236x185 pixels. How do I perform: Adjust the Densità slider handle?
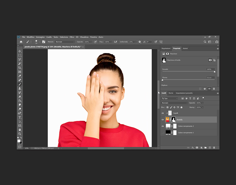point(214,72)
